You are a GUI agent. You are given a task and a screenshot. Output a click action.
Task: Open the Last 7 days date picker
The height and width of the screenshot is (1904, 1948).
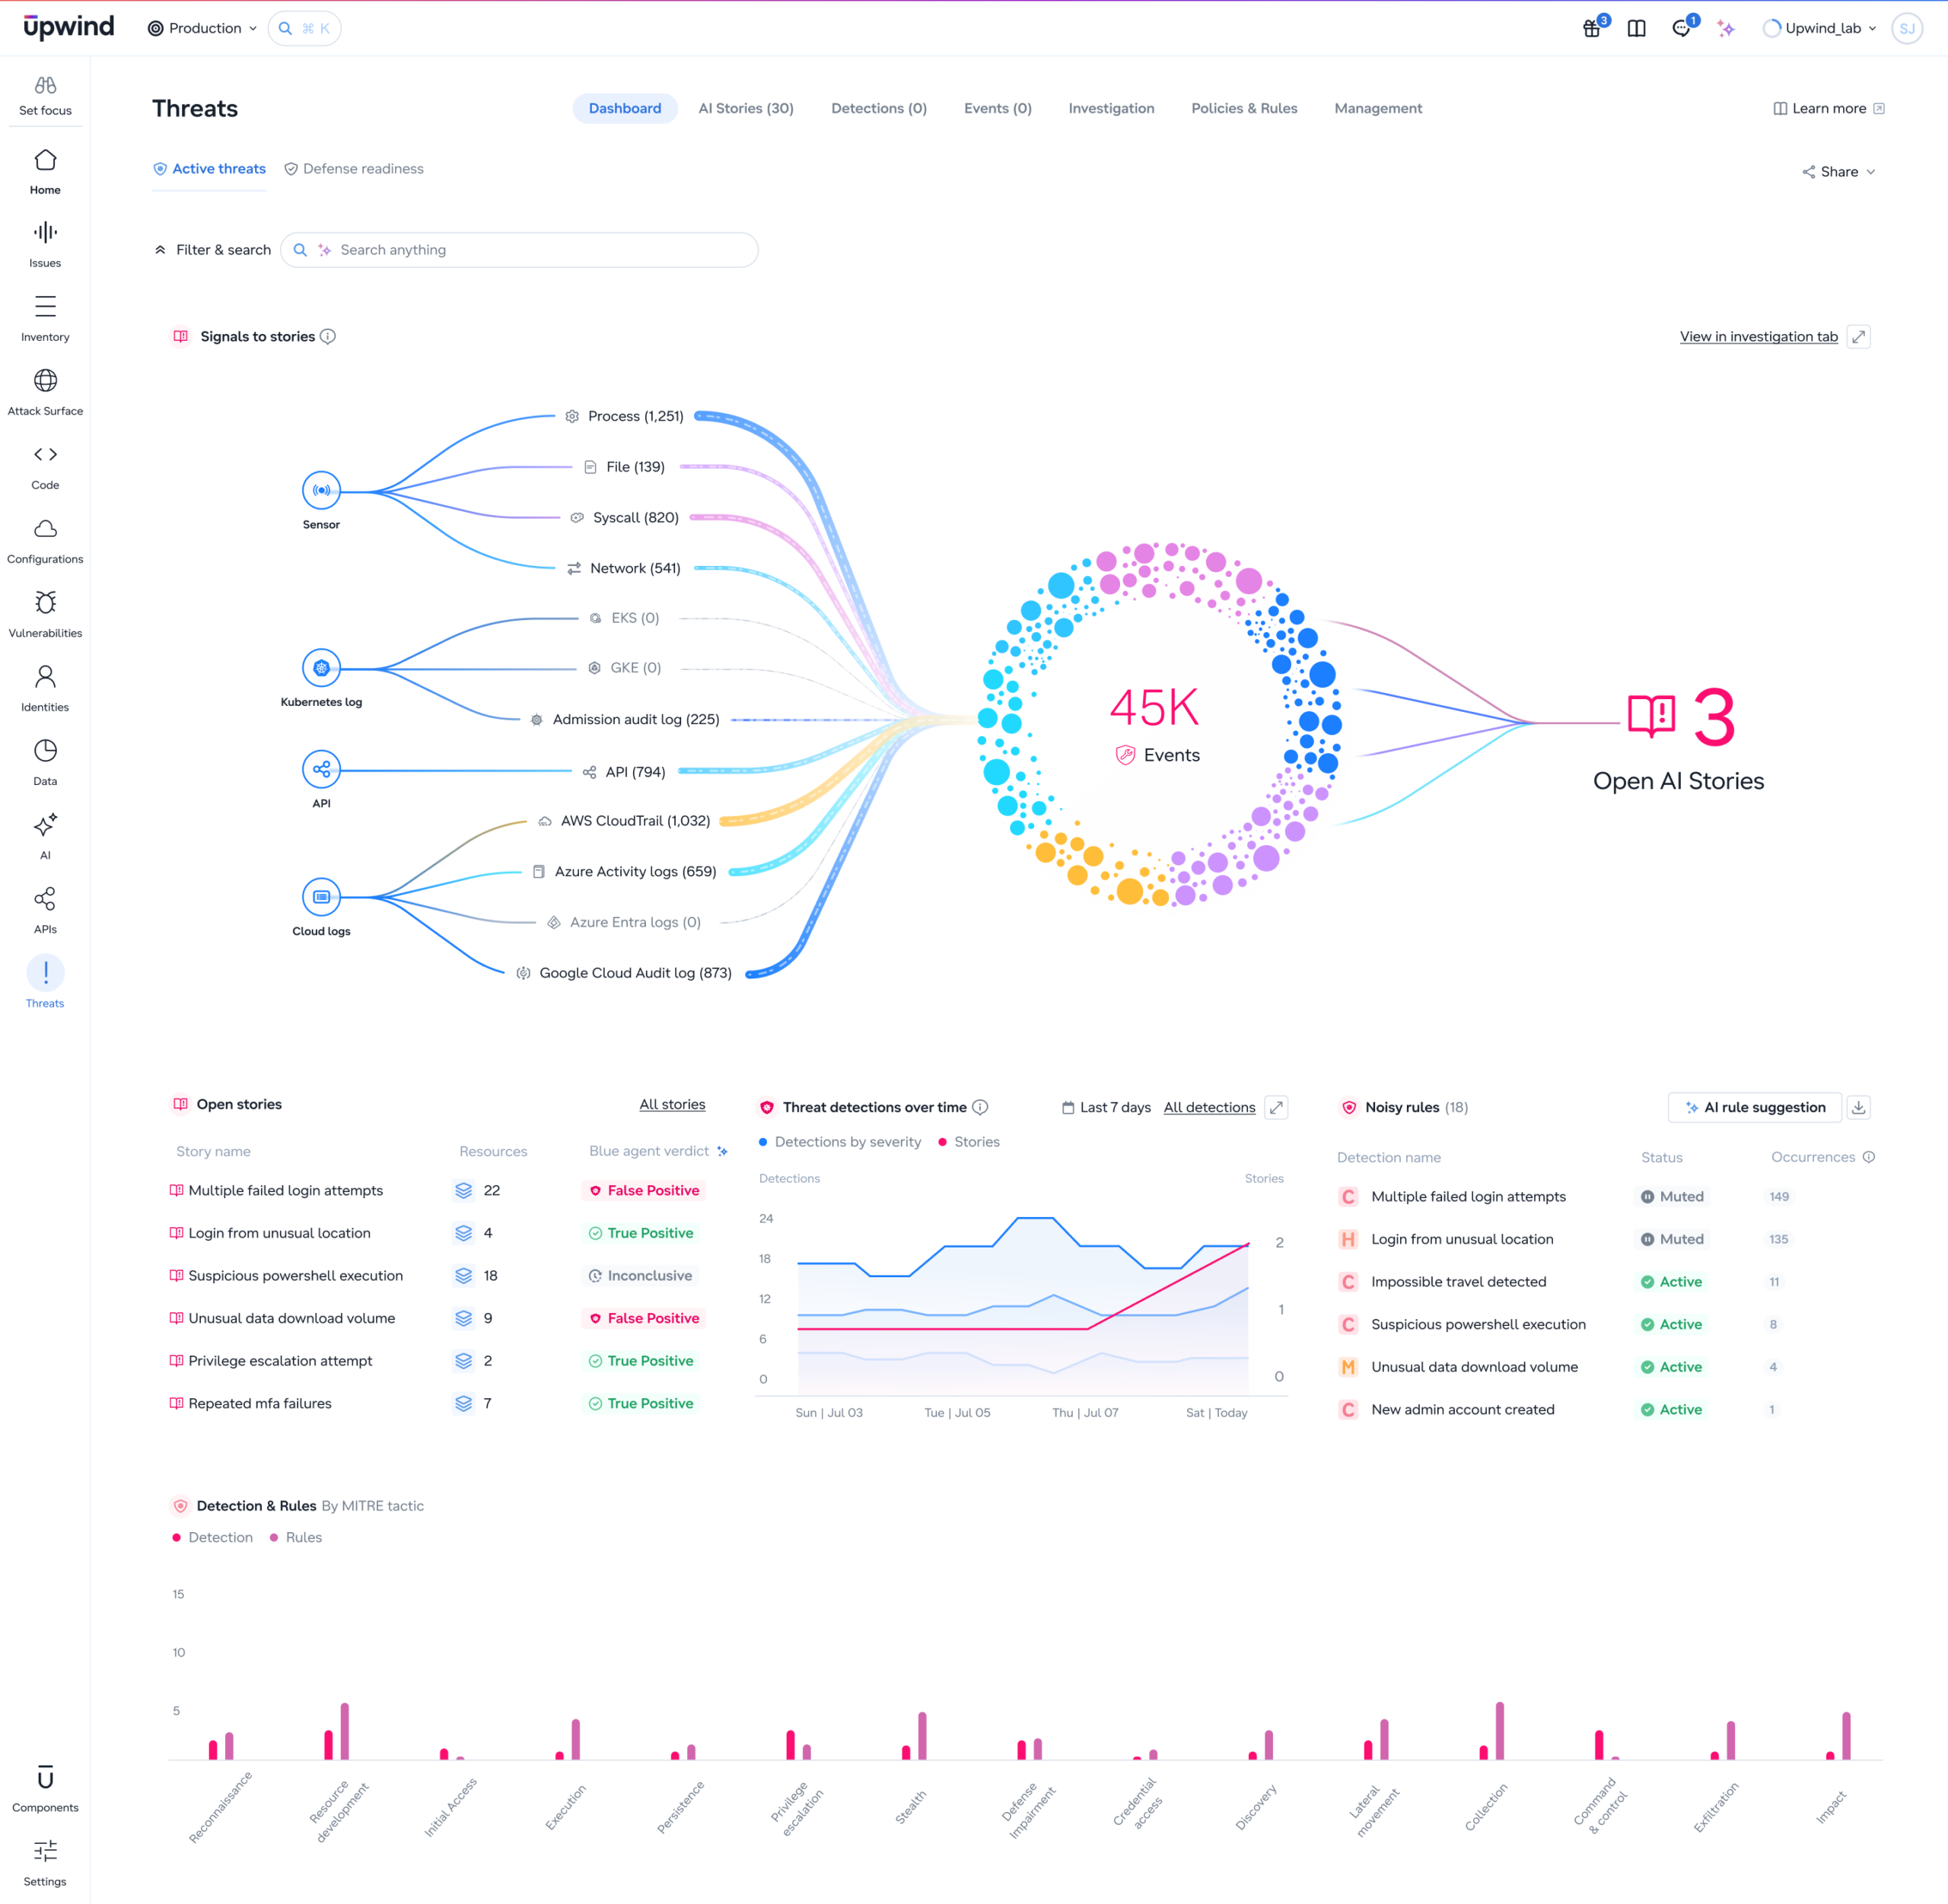1106,1107
